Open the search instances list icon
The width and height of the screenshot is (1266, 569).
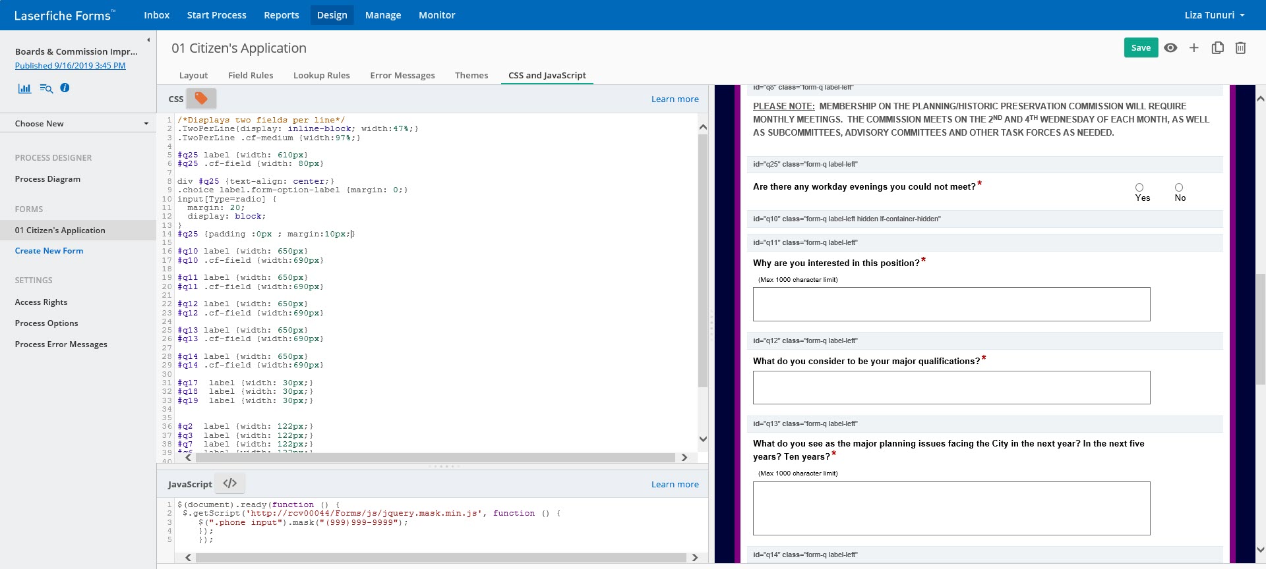pyautogui.click(x=45, y=88)
